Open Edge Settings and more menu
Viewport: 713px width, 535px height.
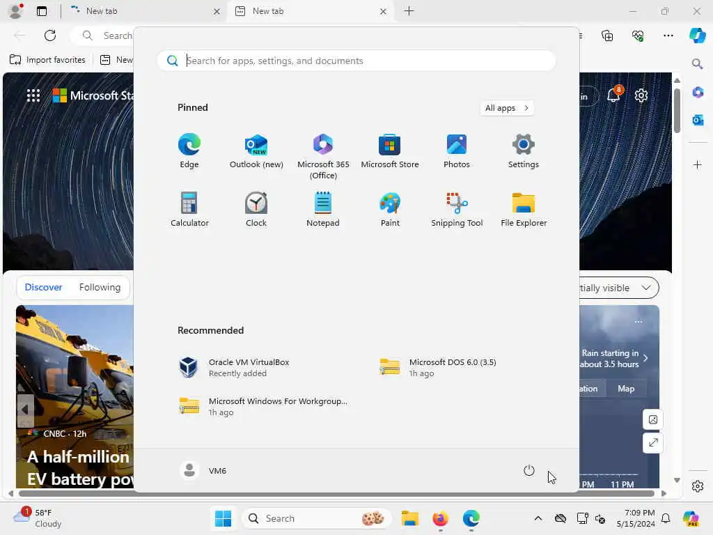668,36
